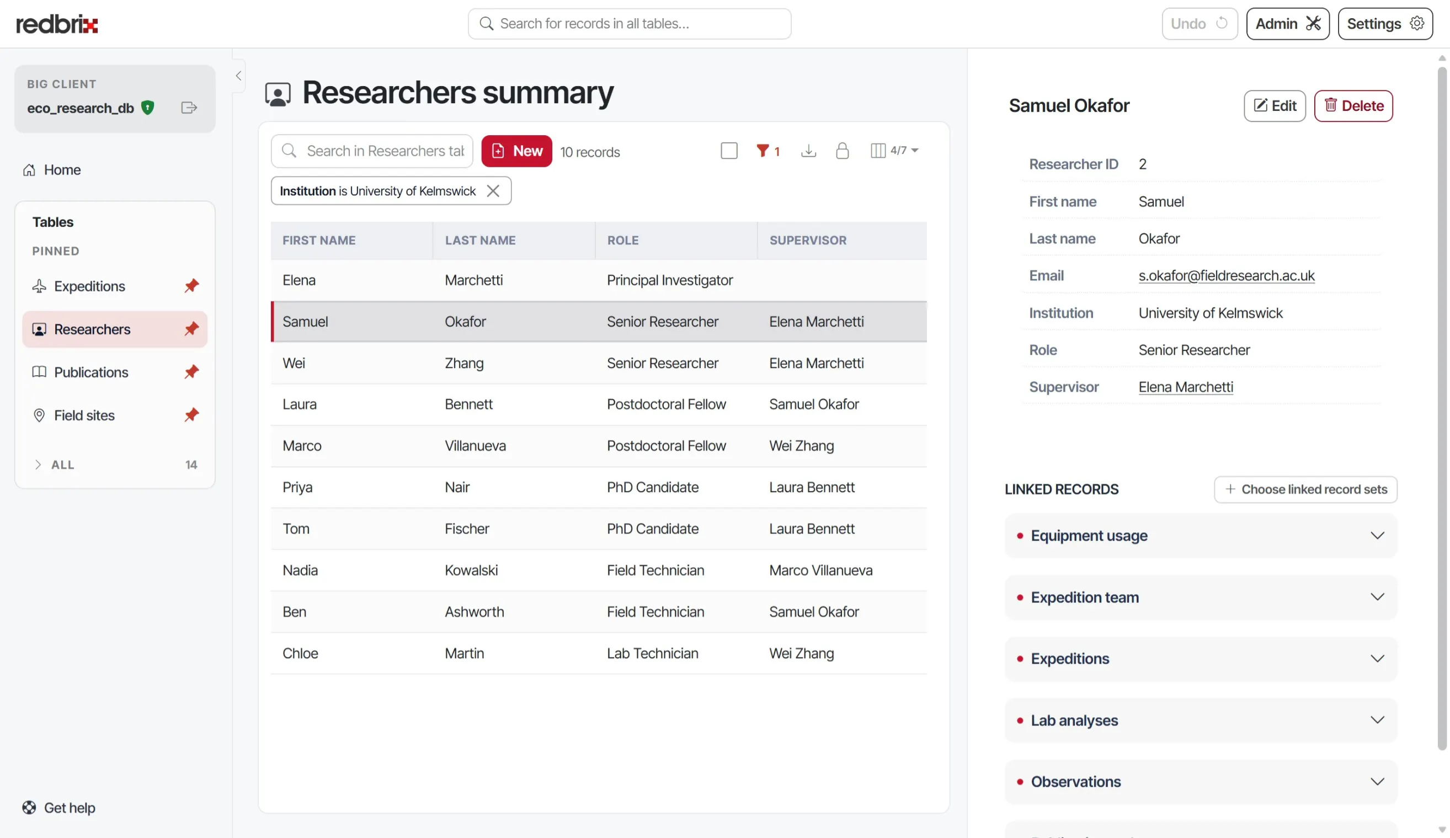This screenshot has height=838, width=1450.
Task: Expand the Lab analyses linked records
Action: click(1201, 720)
